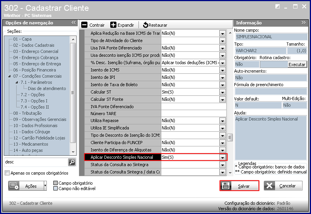Tick Apenas os campos obrigatórios checkbox
The image size is (311, 214).
[7, 173]
